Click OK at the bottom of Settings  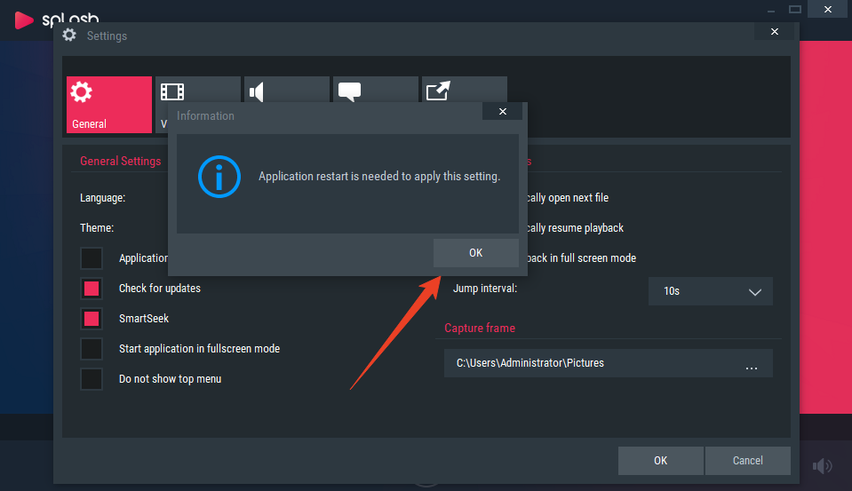point(661,461)
